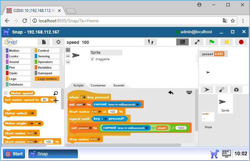The width and height of the screenshot is (250, 161).
Task: Open Gamepad block category
Action: coord(47,73)
